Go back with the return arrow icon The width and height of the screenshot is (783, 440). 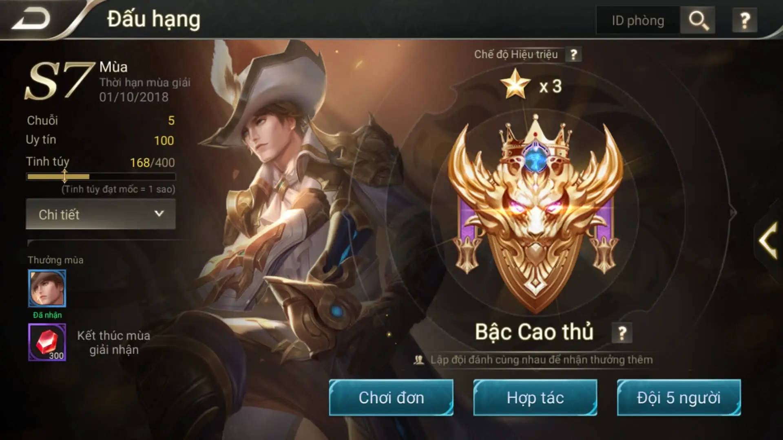tap(31, 19)
